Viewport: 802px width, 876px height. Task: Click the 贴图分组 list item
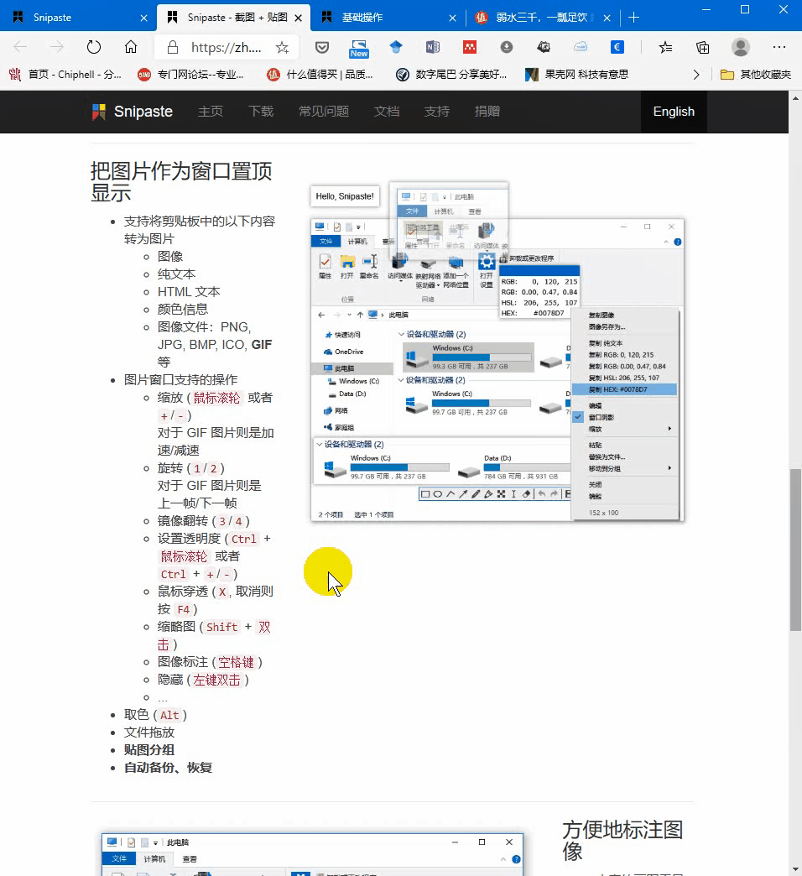point(149,750)
